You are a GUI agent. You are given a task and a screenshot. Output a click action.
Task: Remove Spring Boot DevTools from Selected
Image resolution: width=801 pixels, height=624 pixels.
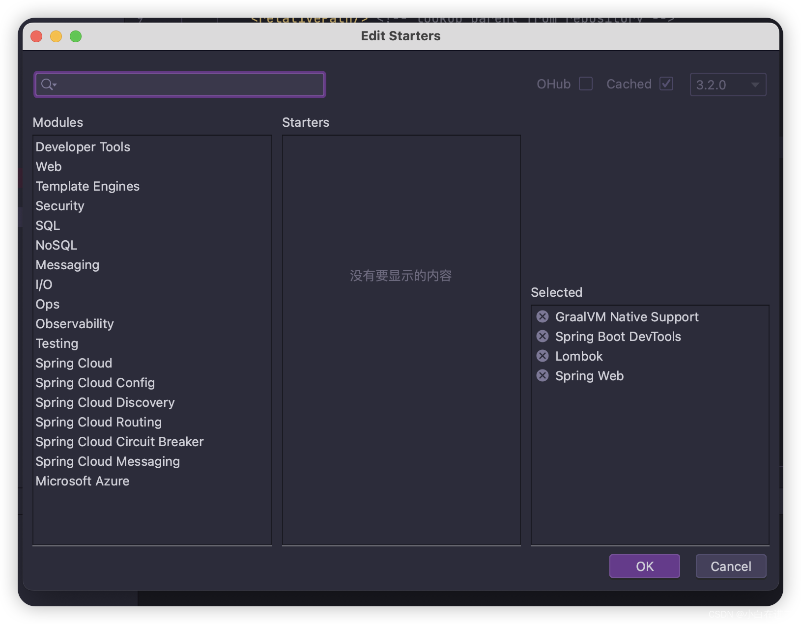click(x=543, y=336)
